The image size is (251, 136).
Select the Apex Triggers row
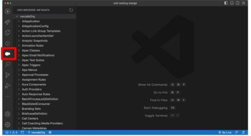[45, 65]
